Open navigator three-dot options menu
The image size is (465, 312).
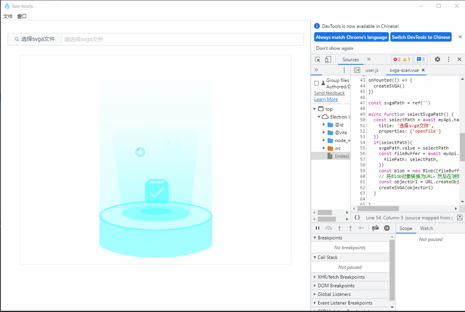click(x=344, y=70)
